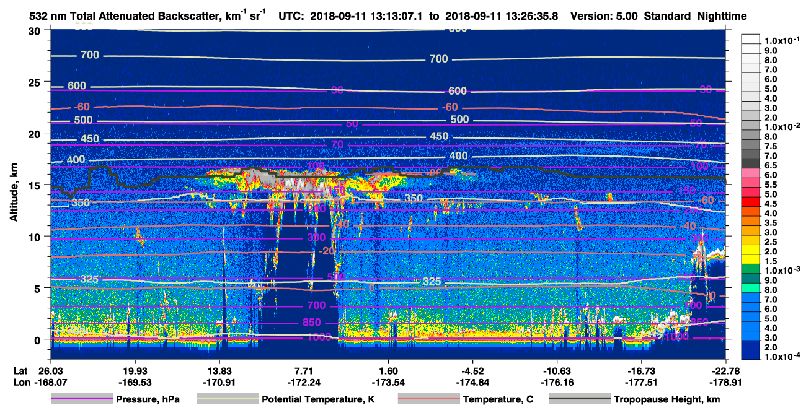This screenshot has width=806, height=413.
Task: Click colorbar label '1.0x10-1' at top
Action: 781,41
